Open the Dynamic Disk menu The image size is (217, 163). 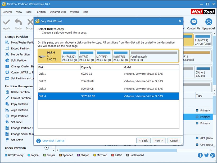click(x=58, y=12)
